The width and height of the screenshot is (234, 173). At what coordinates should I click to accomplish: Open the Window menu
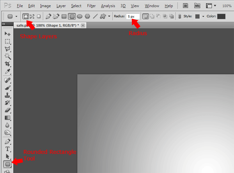tap(152, 6)
